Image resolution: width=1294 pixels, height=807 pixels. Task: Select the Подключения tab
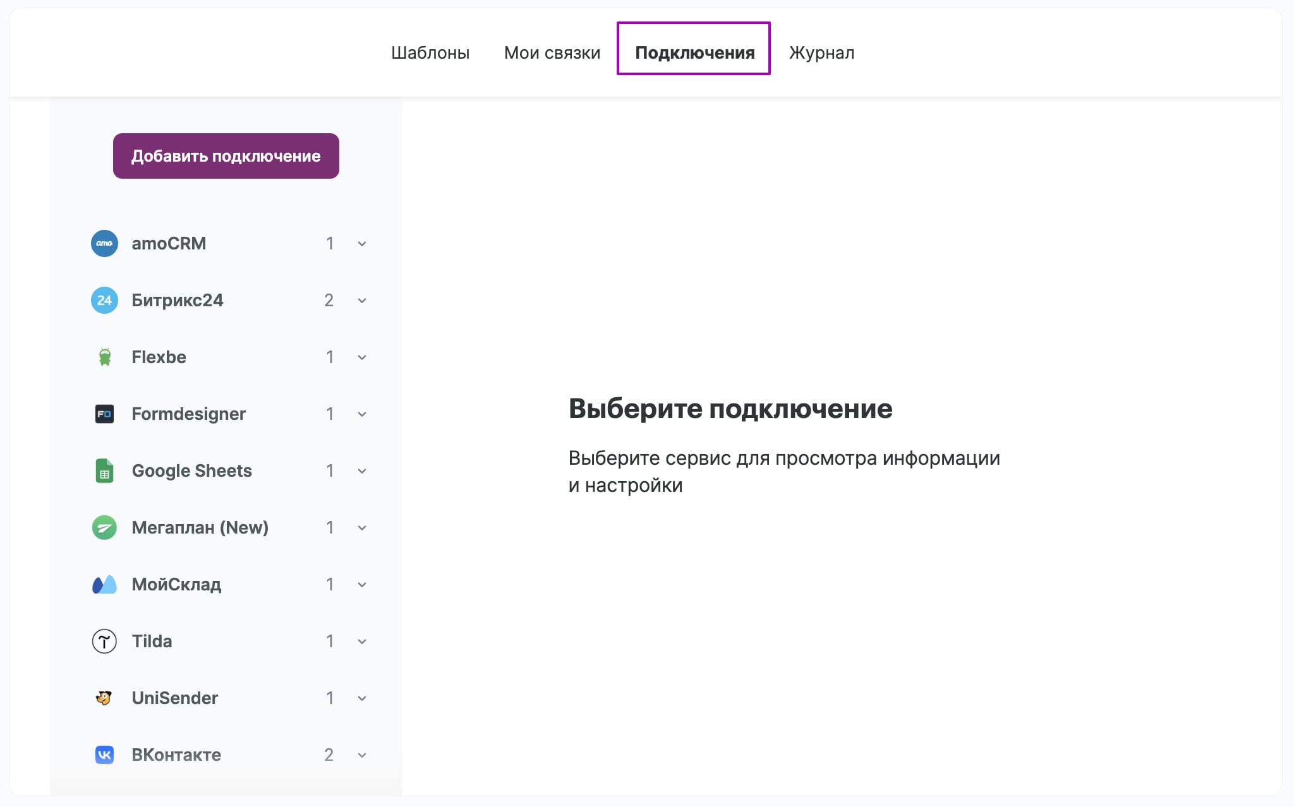694,52
